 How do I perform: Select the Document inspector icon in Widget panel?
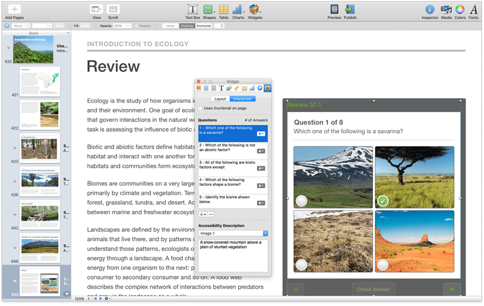point(198,88)
